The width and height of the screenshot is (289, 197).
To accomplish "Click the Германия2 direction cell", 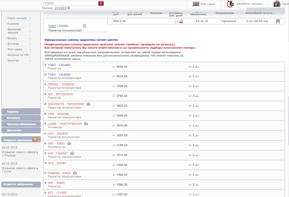I will [228, 21].
